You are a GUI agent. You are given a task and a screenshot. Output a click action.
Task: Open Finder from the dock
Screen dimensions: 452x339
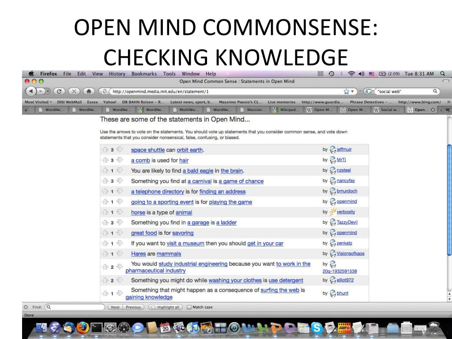point(41,328)
